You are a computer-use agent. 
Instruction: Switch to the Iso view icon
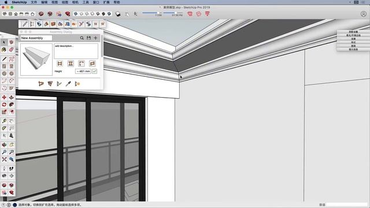point(5,14)
